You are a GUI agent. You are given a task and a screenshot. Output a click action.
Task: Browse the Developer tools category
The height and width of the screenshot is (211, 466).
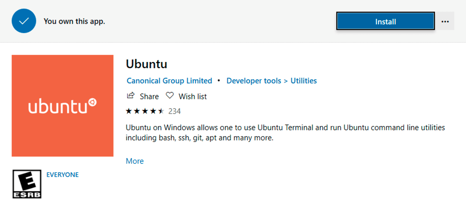click(253, 81)
